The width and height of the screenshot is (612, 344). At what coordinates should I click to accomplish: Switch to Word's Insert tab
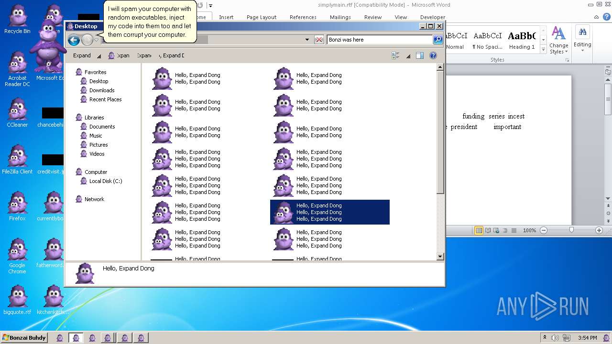click(226, 17)
